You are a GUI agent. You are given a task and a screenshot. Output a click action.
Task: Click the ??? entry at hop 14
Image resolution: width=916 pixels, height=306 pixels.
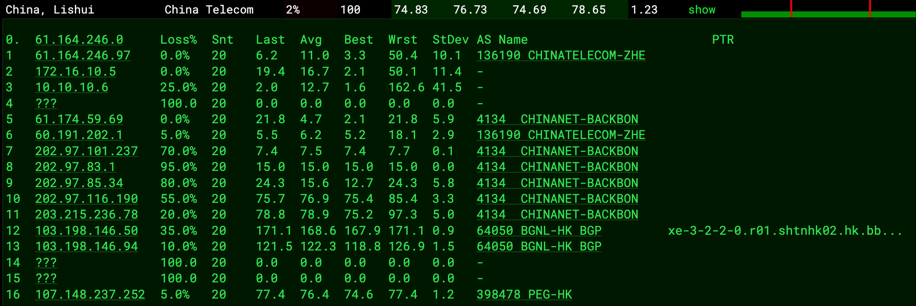tap(46, 263)
